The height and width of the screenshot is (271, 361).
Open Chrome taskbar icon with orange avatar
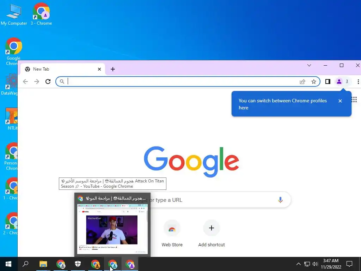pos(95,264)
